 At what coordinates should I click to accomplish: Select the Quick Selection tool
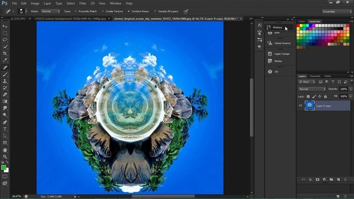(5, 46)
